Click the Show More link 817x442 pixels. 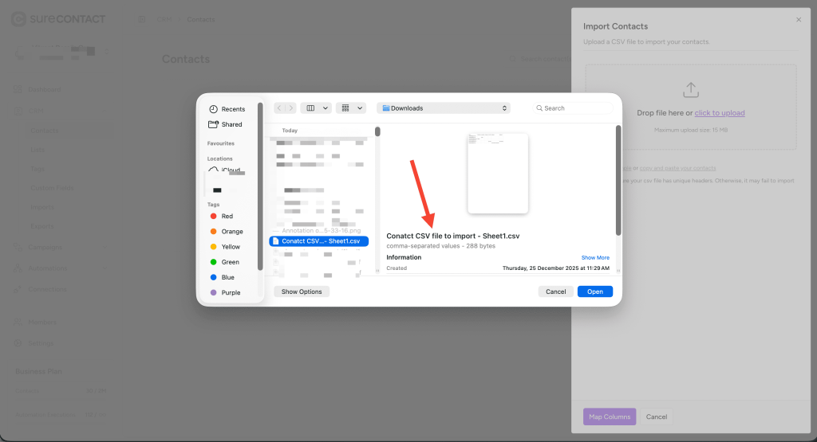click(595, 258)
